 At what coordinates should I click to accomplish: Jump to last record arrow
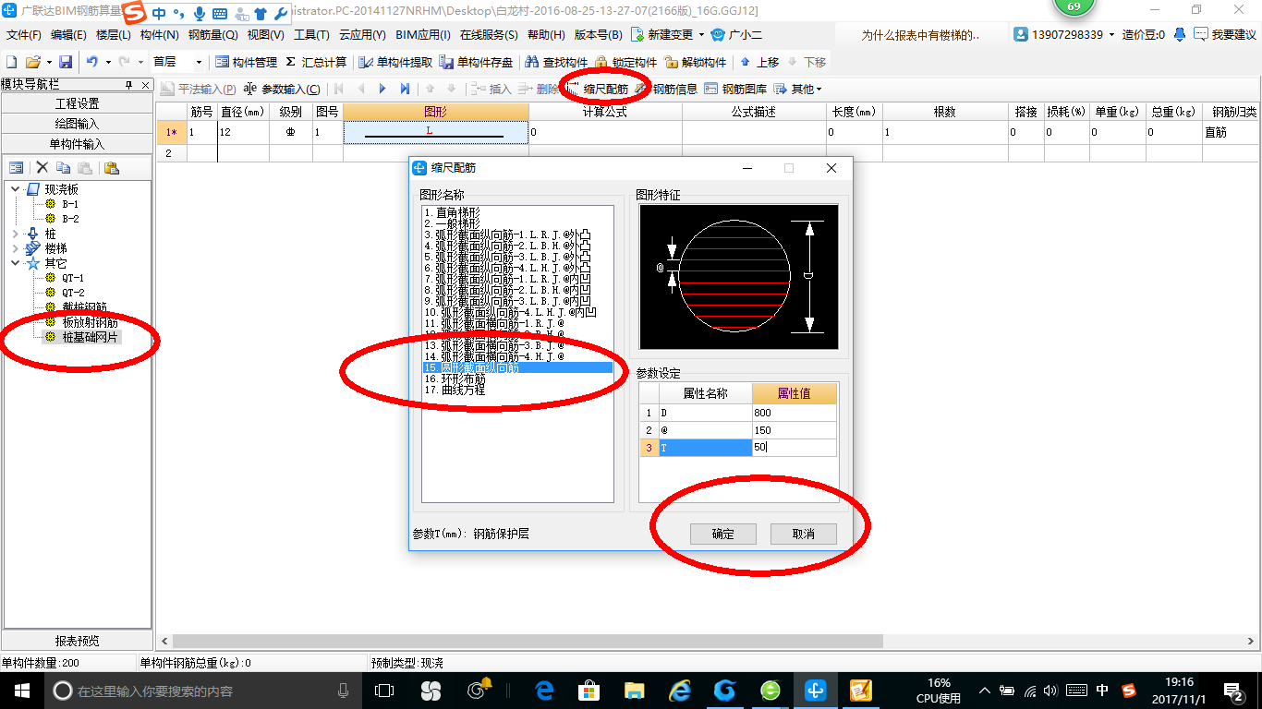[x=405, y=89]
